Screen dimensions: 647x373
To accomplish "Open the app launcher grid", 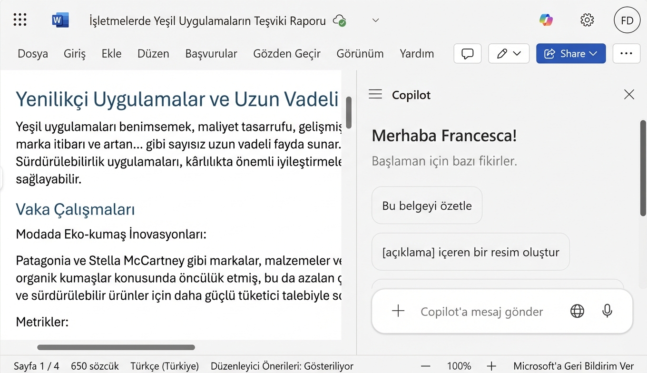I will 20,20.
